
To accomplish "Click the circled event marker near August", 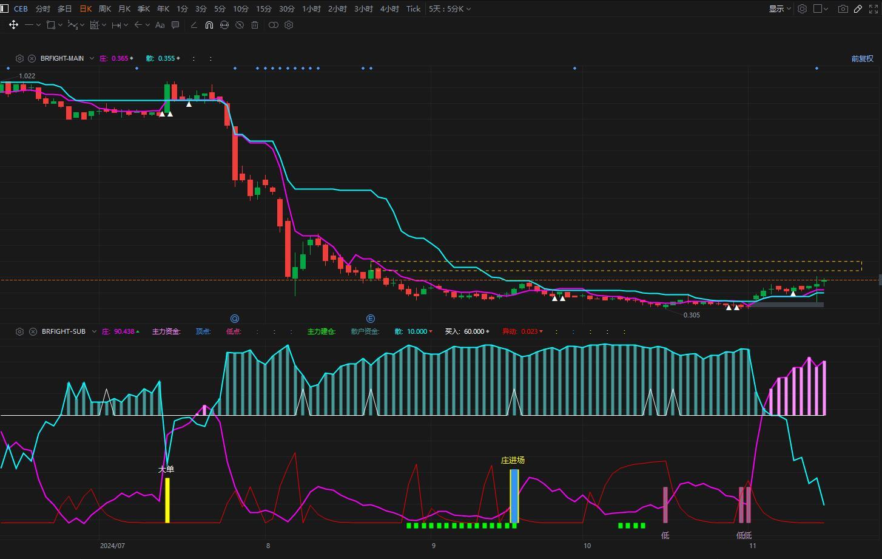I will click(235, 319).
